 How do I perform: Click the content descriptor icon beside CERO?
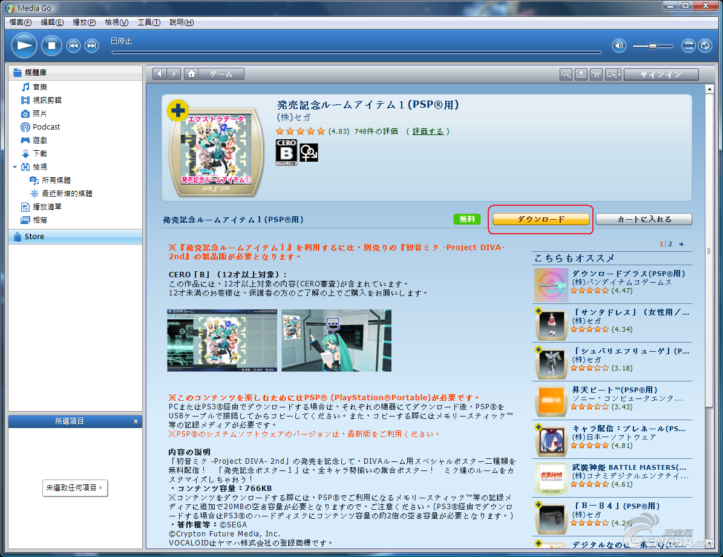[x=309, y=153]
